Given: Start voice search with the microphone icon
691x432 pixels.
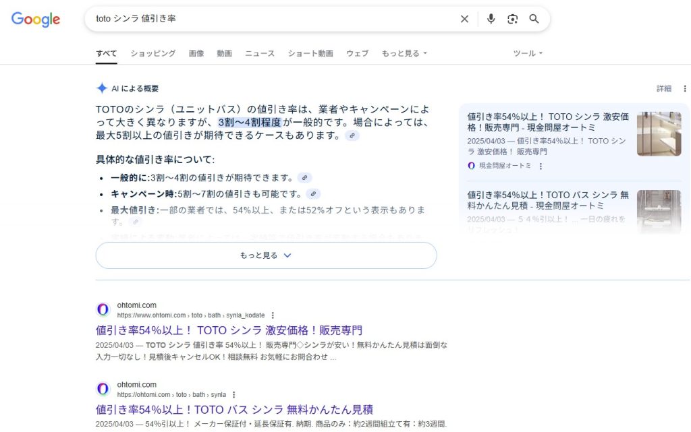Looking at the screenshot, I should click(491, 19).
